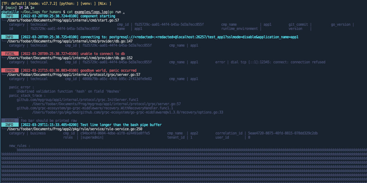Image resolution: width=367 pixels, height=183 pixels.
Task: Click the '[superadmin]' roles value
Action: [x=92, y=137]
